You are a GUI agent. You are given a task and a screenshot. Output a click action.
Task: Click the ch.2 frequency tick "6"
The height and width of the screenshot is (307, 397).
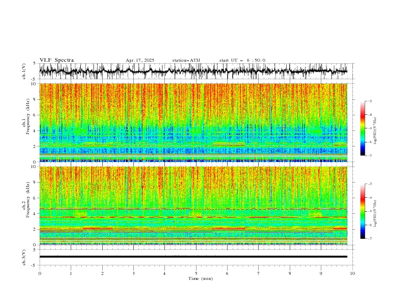36,198
